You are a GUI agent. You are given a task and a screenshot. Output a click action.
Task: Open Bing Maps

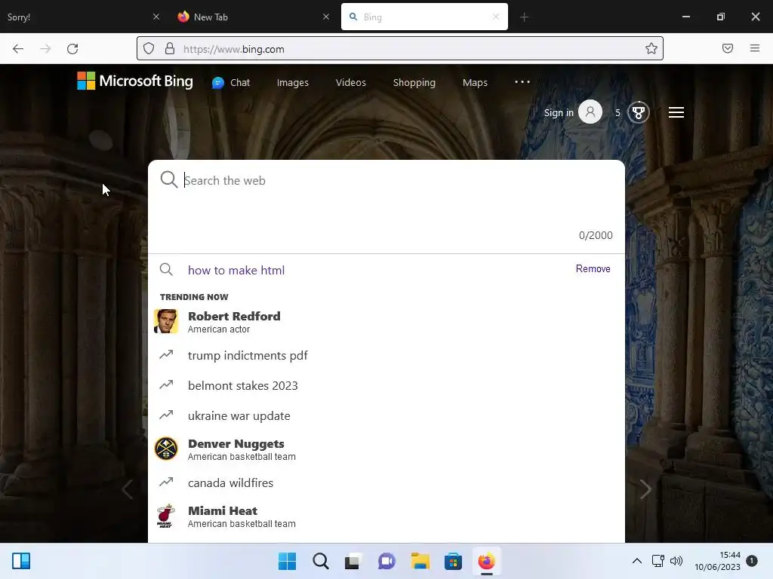click(476, 83)
